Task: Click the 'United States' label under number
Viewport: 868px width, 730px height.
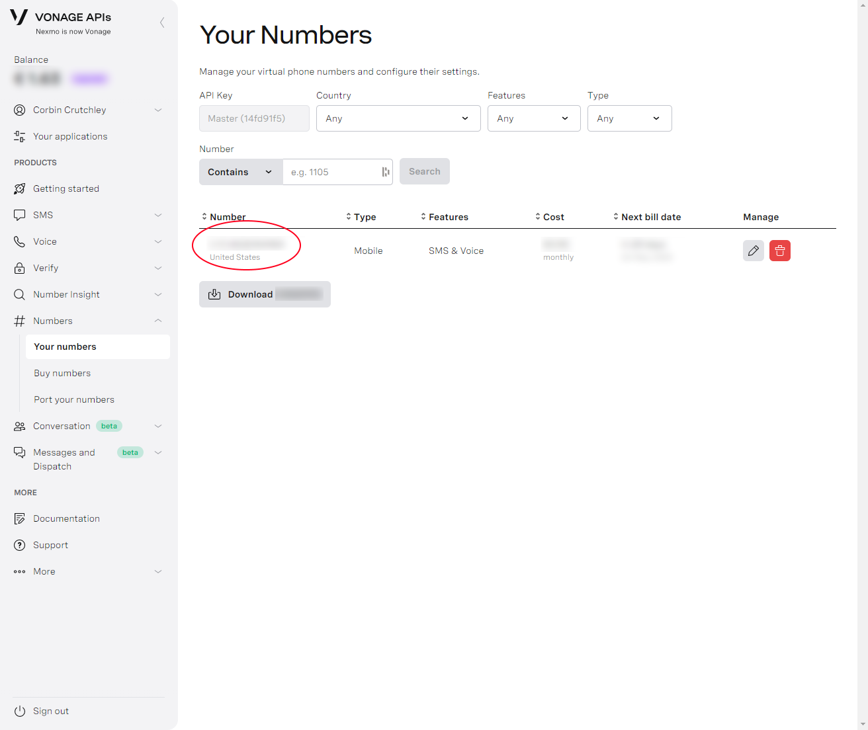Action: [x=235, y=257]
